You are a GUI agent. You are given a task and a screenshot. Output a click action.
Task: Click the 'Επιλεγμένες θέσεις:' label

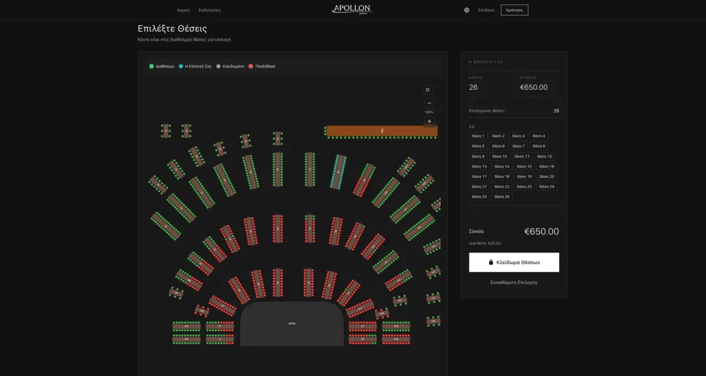487,111
